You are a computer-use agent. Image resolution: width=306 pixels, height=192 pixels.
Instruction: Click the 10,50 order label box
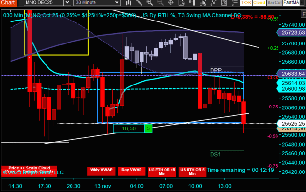point(129,128)
